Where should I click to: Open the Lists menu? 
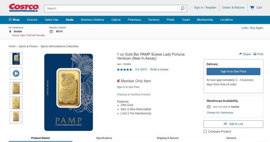click(244, 28)
